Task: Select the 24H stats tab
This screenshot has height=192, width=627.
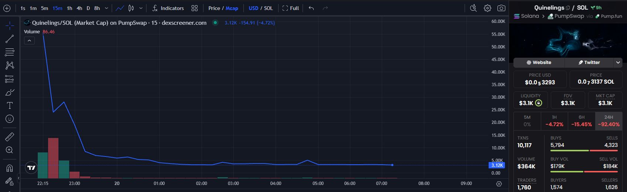Action: pyautogui.click(x=609, y=121)
